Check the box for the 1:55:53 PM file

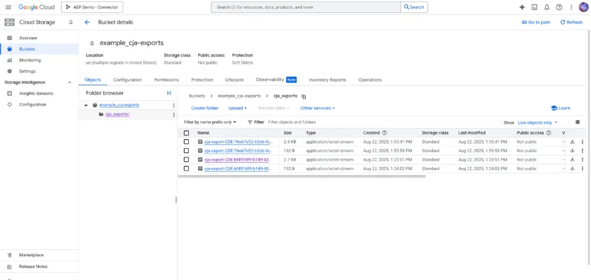coord(186,150)
